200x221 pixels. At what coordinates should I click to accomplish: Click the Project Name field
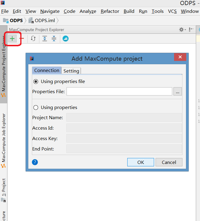(124, 117)
